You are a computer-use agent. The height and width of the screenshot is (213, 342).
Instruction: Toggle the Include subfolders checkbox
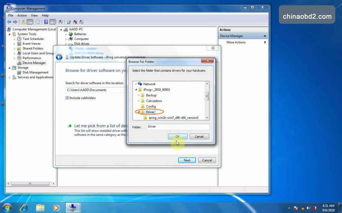tap(67, 98)
